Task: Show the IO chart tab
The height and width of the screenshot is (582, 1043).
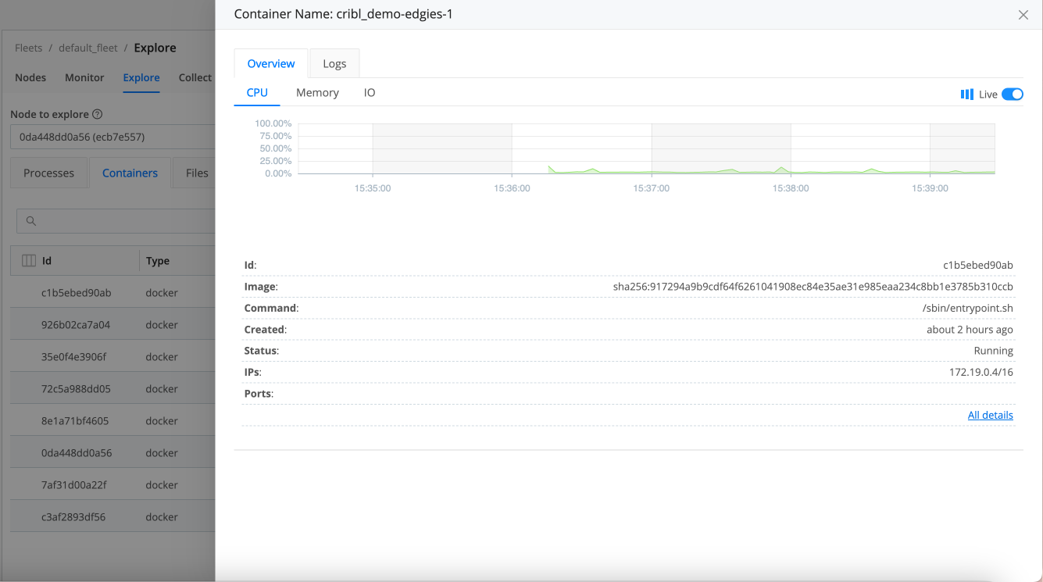Action: point(370,93)
